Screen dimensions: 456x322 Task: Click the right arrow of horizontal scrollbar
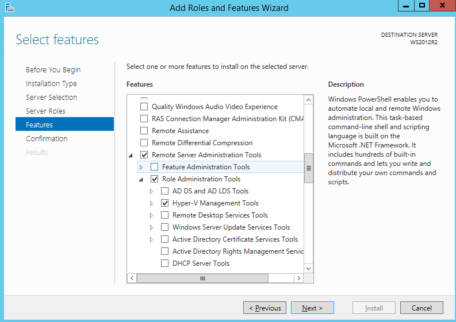coord(298,278)
